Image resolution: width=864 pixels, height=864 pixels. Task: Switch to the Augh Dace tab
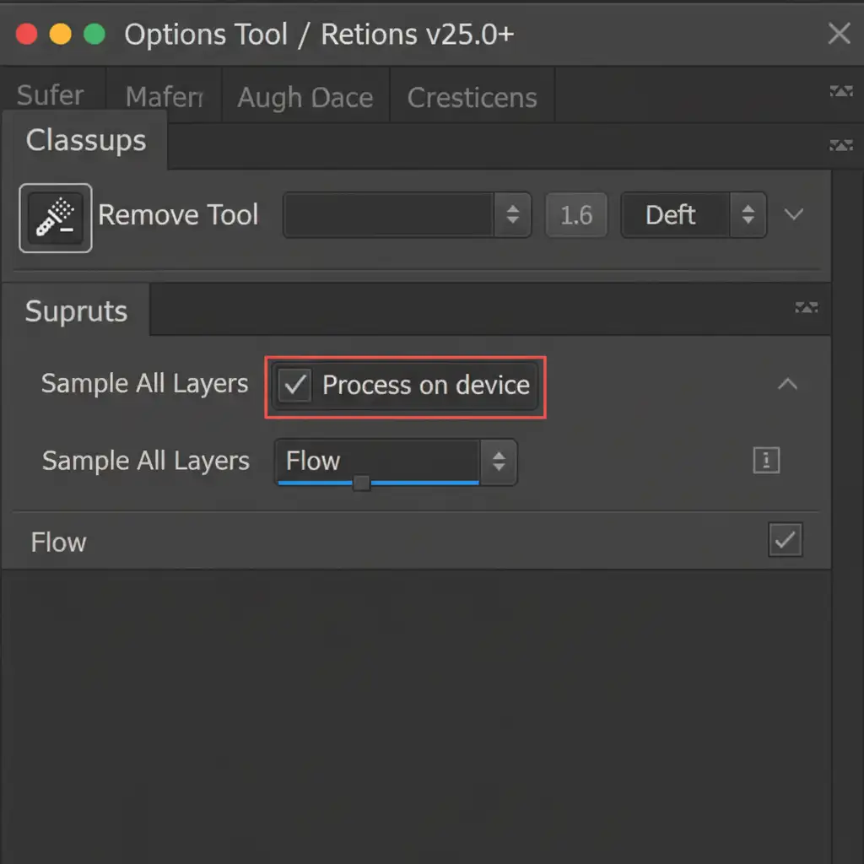(x=305, y=98)
